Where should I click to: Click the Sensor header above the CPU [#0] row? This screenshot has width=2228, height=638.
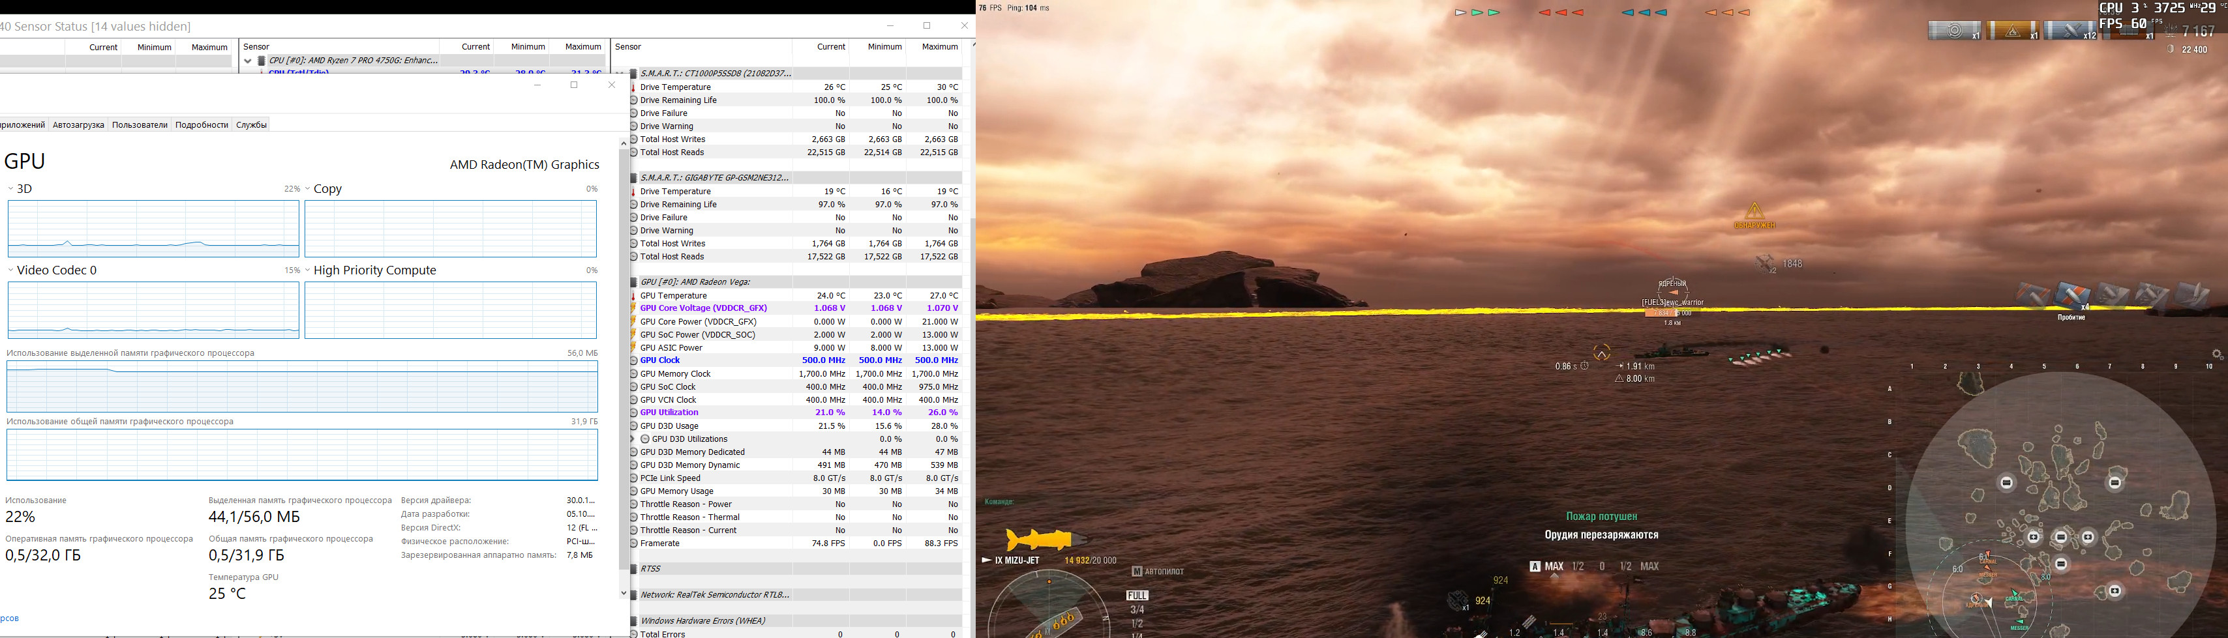pyautogui.click(x=256, y=47)
